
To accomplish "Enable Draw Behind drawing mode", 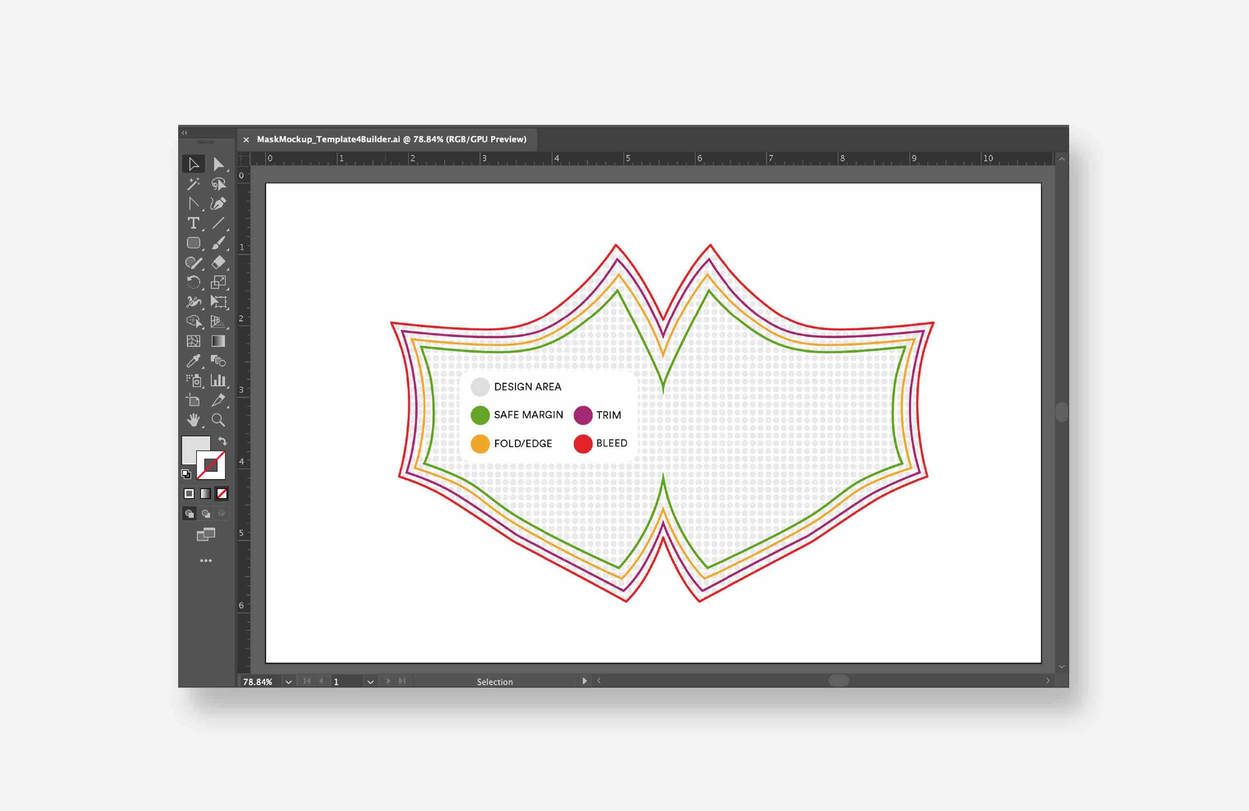I will click(206, 513).
